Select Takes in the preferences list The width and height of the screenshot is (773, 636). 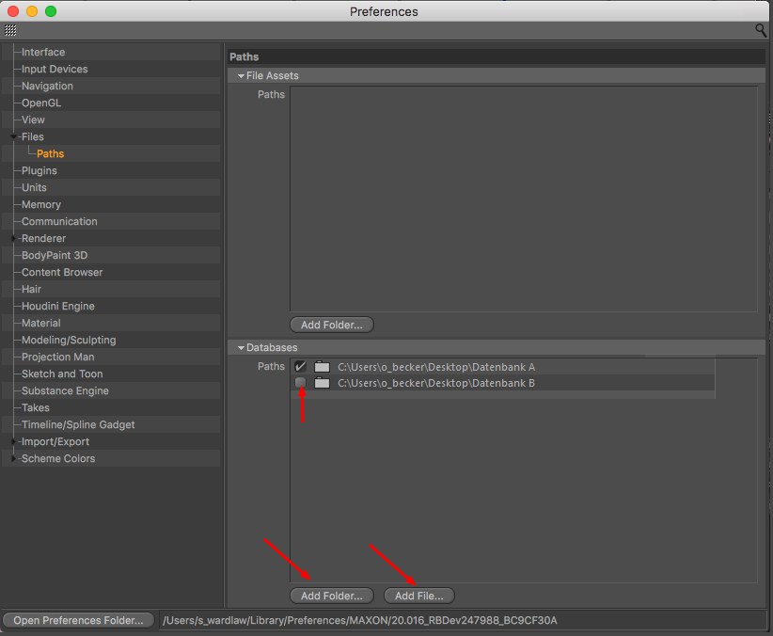click(x=35, y=407)
